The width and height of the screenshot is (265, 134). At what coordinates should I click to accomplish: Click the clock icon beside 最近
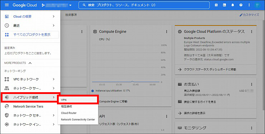coord(7,25)
